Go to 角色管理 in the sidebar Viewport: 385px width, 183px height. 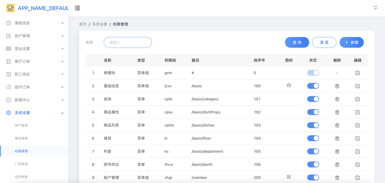pos(34,138)
